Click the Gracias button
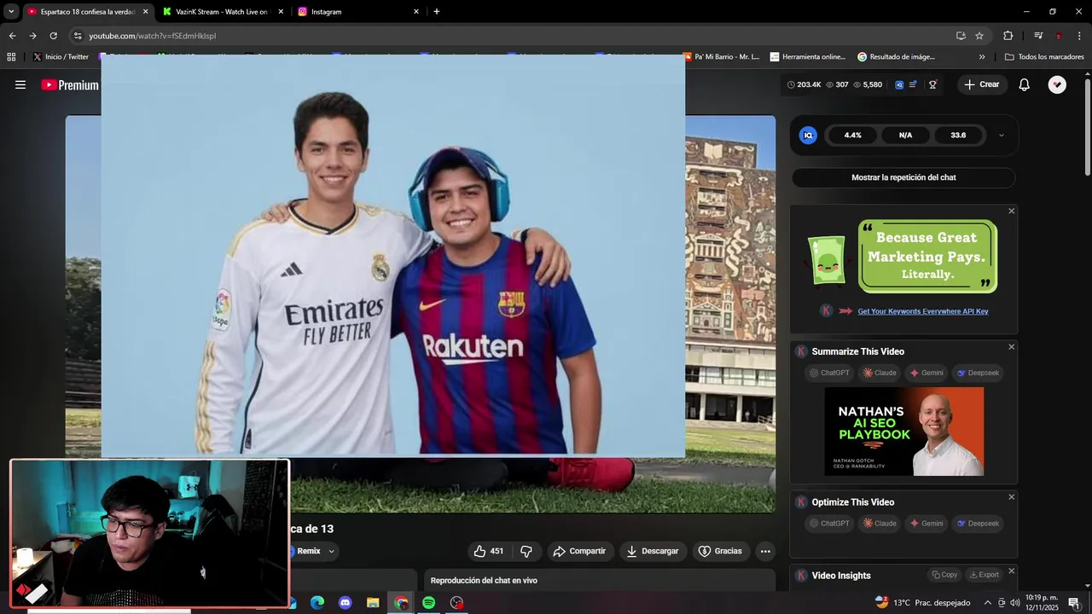Screen dimensions: 1092x614 [x=721, y=551]
